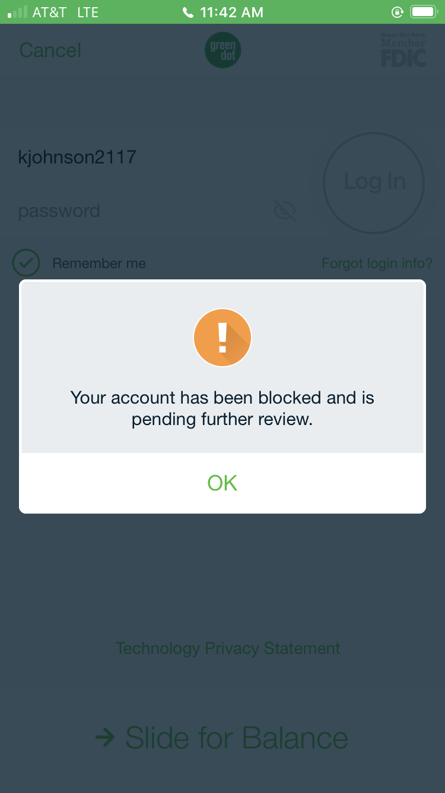Viewport: 445px width, 793px height.
Task: Tap the Slide for Balance slider
Action: [223, 738]
